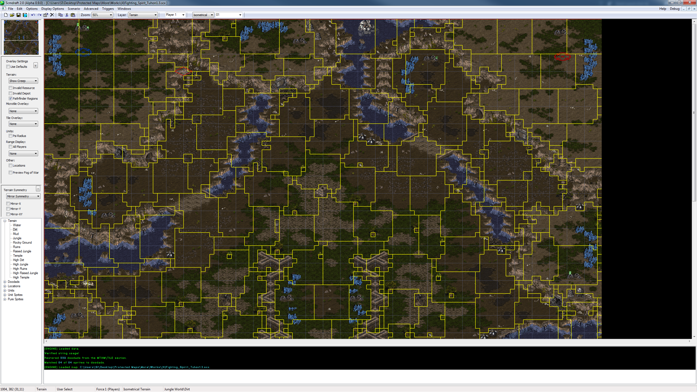The image size is (697, 392).
Task: Open the Scenario menu
Action: tap(74, 9)
